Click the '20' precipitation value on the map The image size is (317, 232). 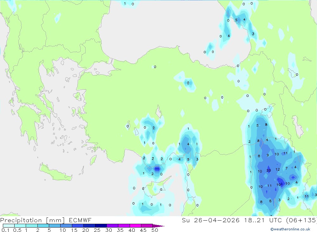click(268, 170)
